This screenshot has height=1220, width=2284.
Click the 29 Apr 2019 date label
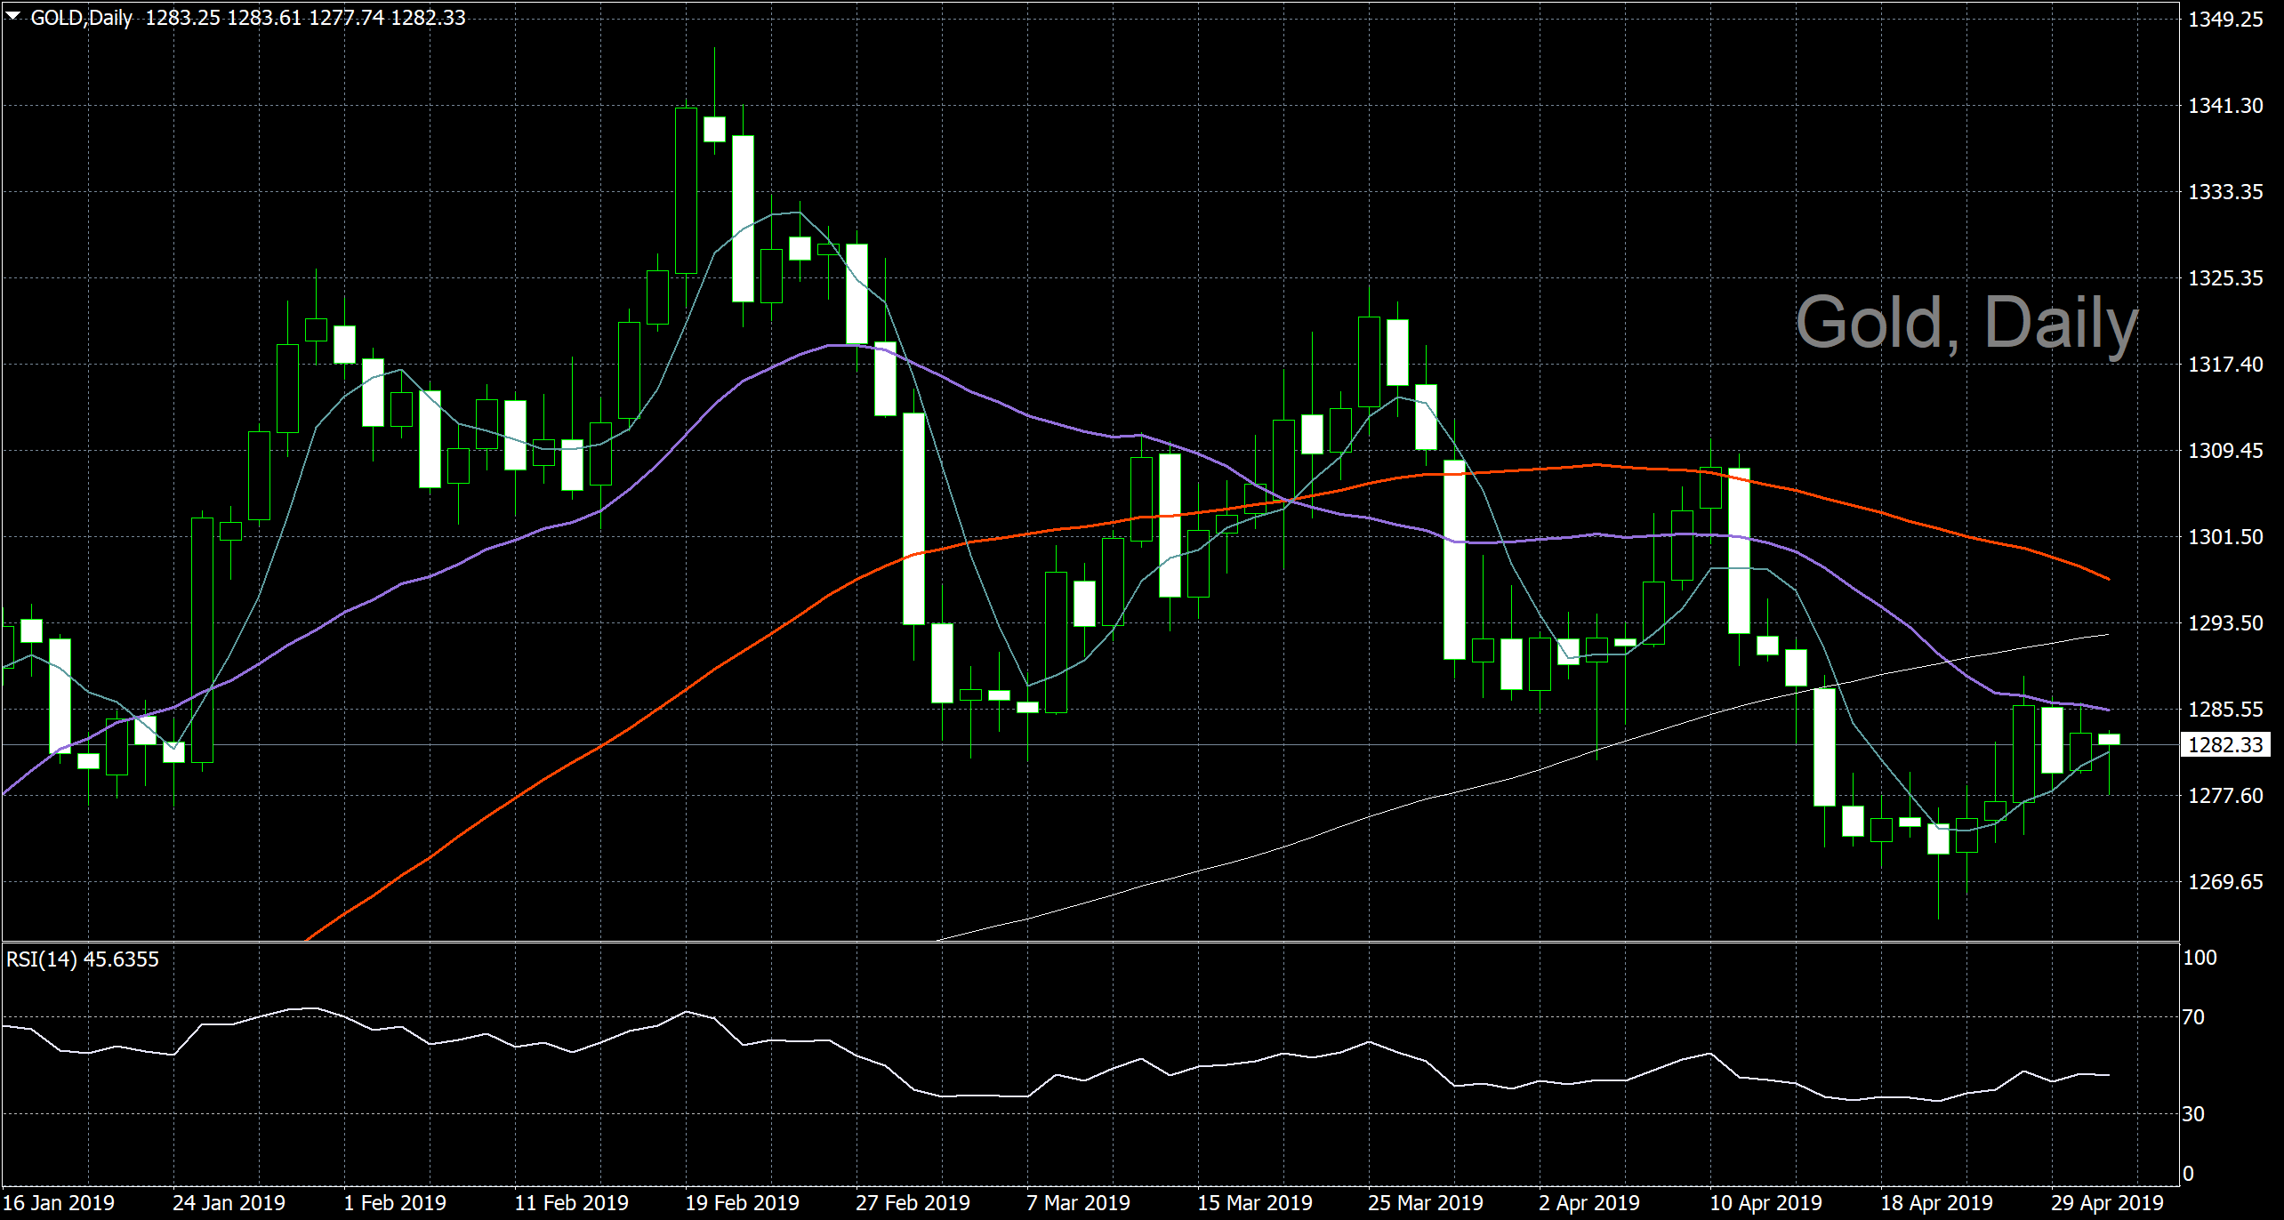click(2108, 1203)
